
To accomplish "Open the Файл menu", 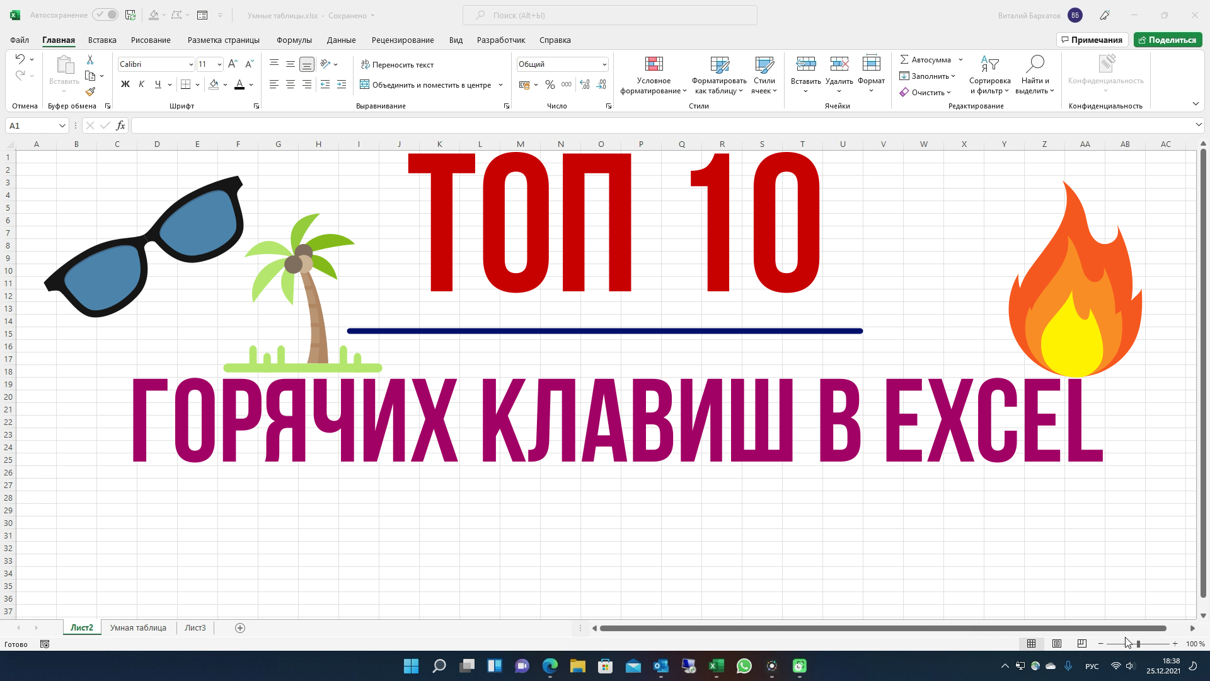I will [20, 40].
